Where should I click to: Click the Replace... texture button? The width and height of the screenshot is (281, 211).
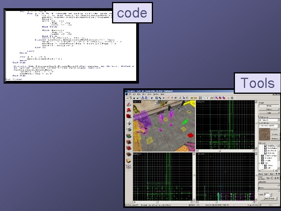click(275, 139)
